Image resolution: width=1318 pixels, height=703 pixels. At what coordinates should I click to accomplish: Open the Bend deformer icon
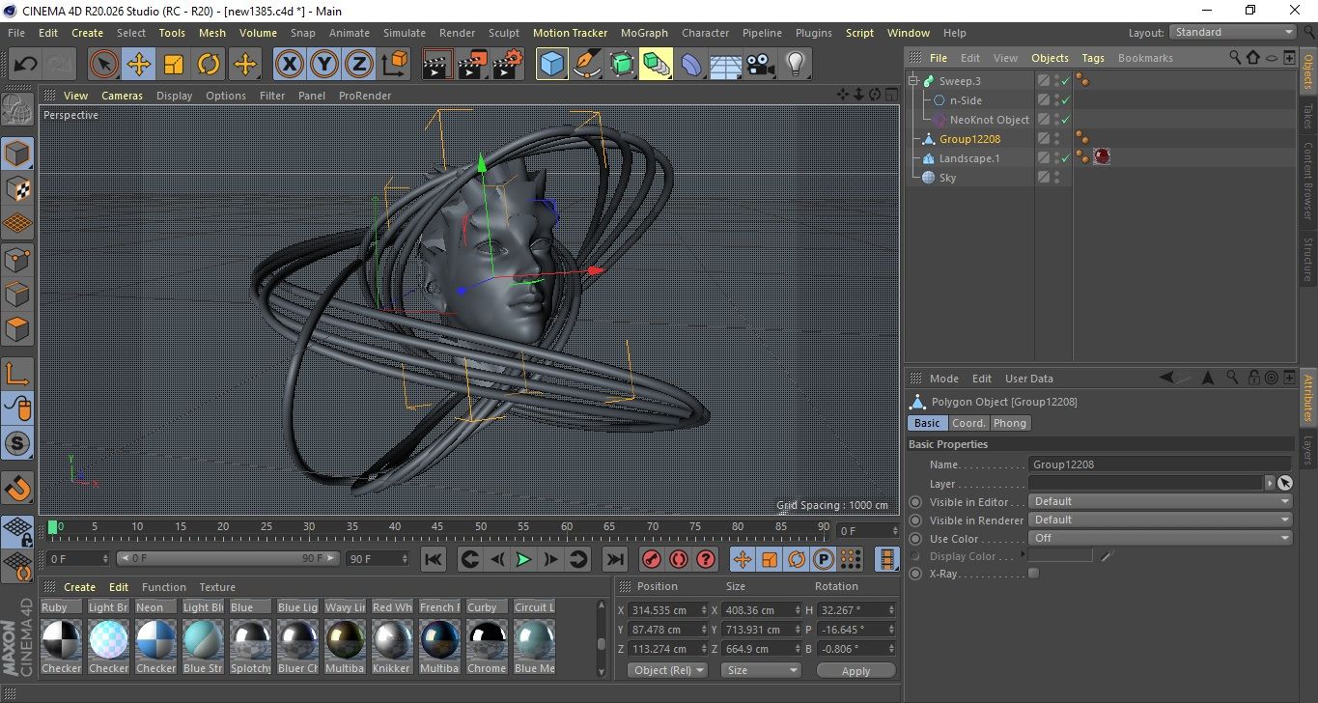[x=691, y=65]
